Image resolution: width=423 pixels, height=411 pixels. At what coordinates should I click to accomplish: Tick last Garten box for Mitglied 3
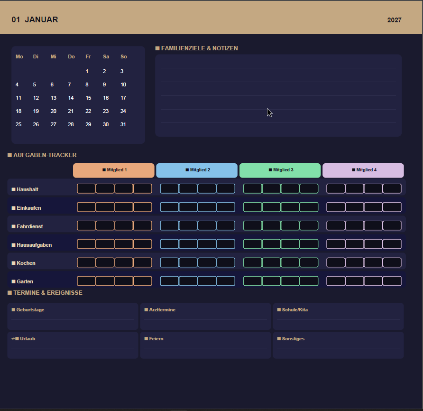click(x=309, y=281)
